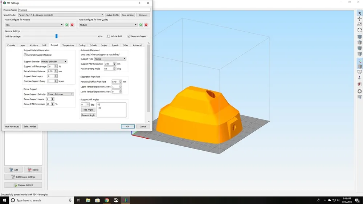This screenshot has height=204, width=363.
Task: Click the Prepare to Print! button
Action: (23, 185)
